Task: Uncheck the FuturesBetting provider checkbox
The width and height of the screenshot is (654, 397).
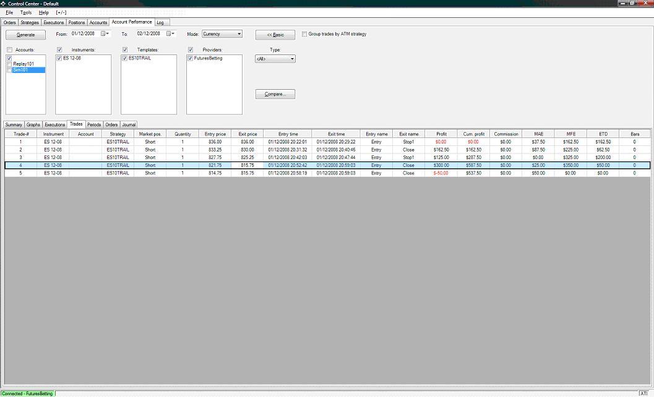Action: pos(190,58)
